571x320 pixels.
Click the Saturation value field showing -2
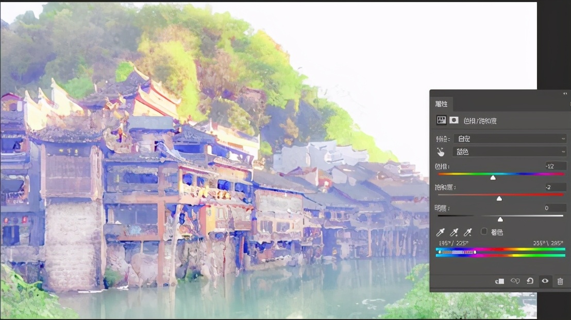(x=556, y=187)
